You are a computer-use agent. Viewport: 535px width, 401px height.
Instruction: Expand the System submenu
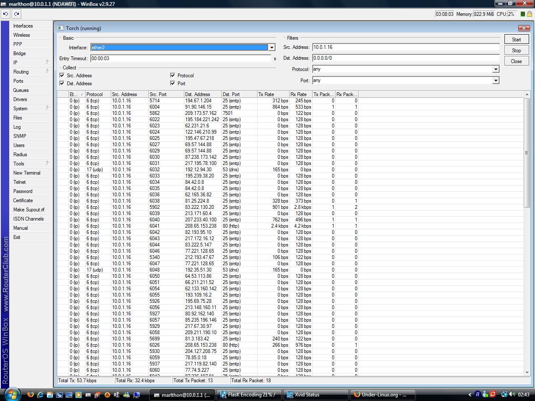[31, 108]
